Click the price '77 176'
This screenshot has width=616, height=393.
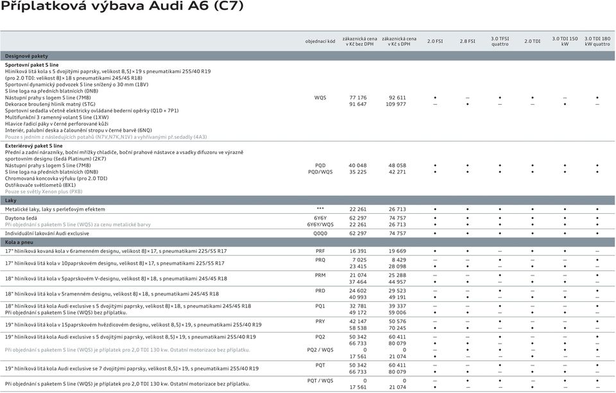click(358, 98)
